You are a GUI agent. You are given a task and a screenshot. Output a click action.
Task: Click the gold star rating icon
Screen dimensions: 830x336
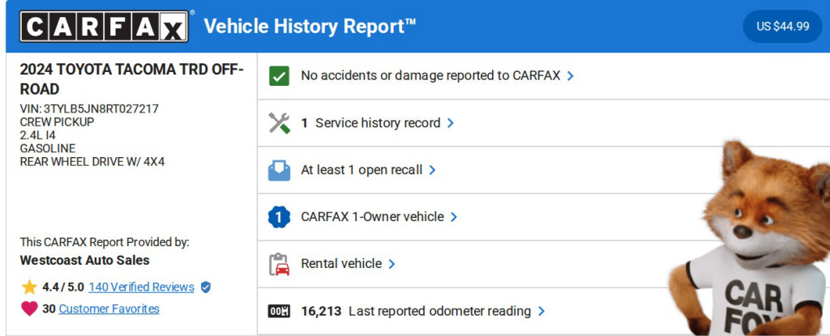[x=29, y=287]
